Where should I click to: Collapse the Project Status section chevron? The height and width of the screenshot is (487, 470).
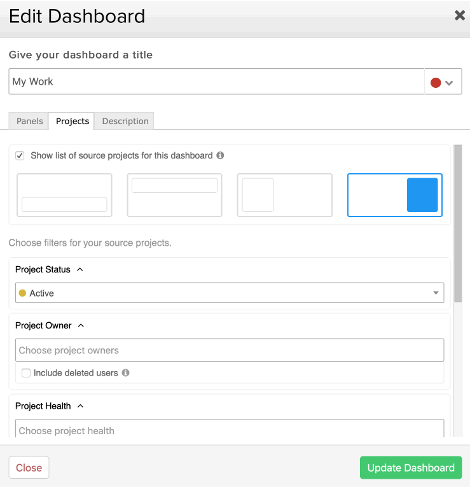pyautogui.click(x=79, y=269)
